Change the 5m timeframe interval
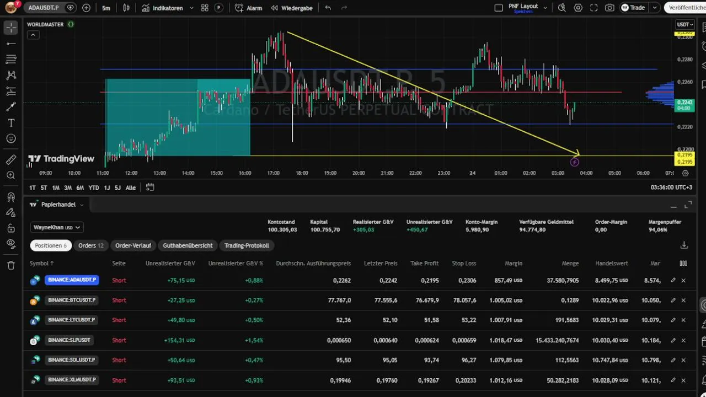The image size is (706, 397). click(x=106, y=8)
